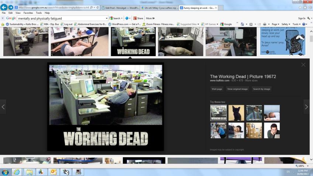The width and height of the screenshot is (313, 176).
Task: Open the Favorites menu
Action: (28, 13)
